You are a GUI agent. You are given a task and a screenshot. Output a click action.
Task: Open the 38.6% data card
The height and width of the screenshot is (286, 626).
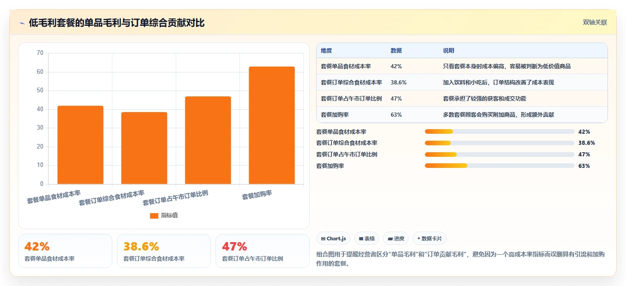coord(164,251)
